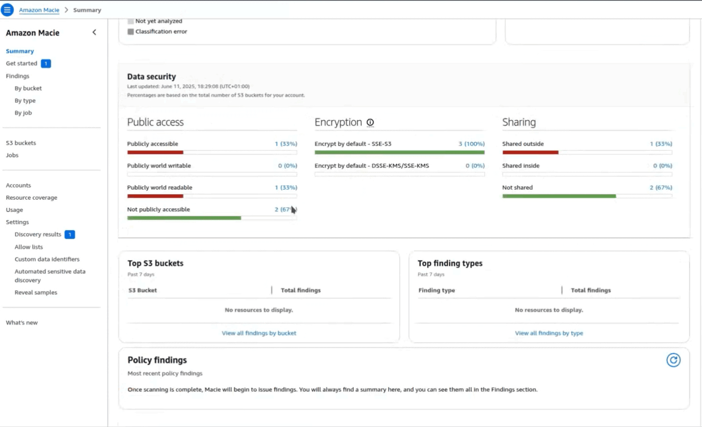
Task: Click View all findings by bucket
Action: point(259,333)
